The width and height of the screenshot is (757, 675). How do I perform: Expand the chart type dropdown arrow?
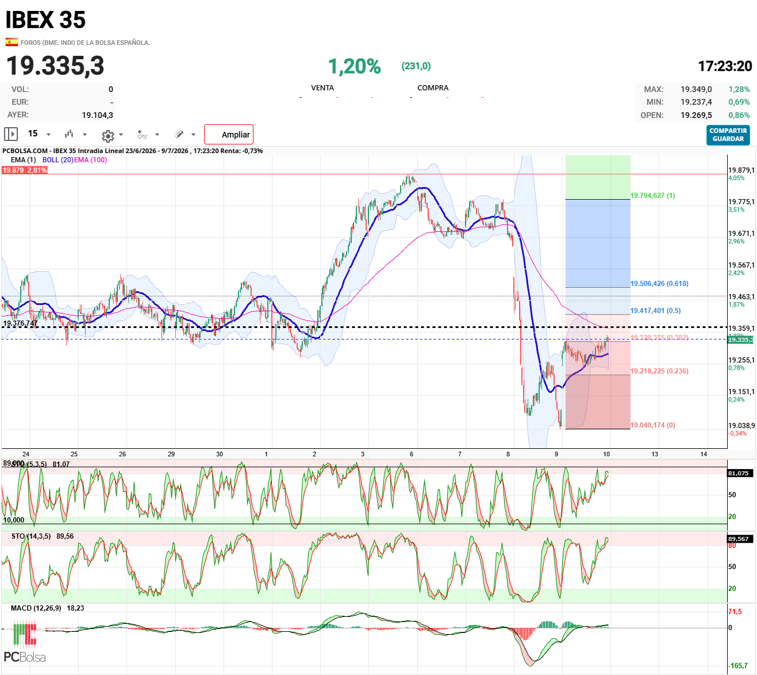tap(84, 135)
